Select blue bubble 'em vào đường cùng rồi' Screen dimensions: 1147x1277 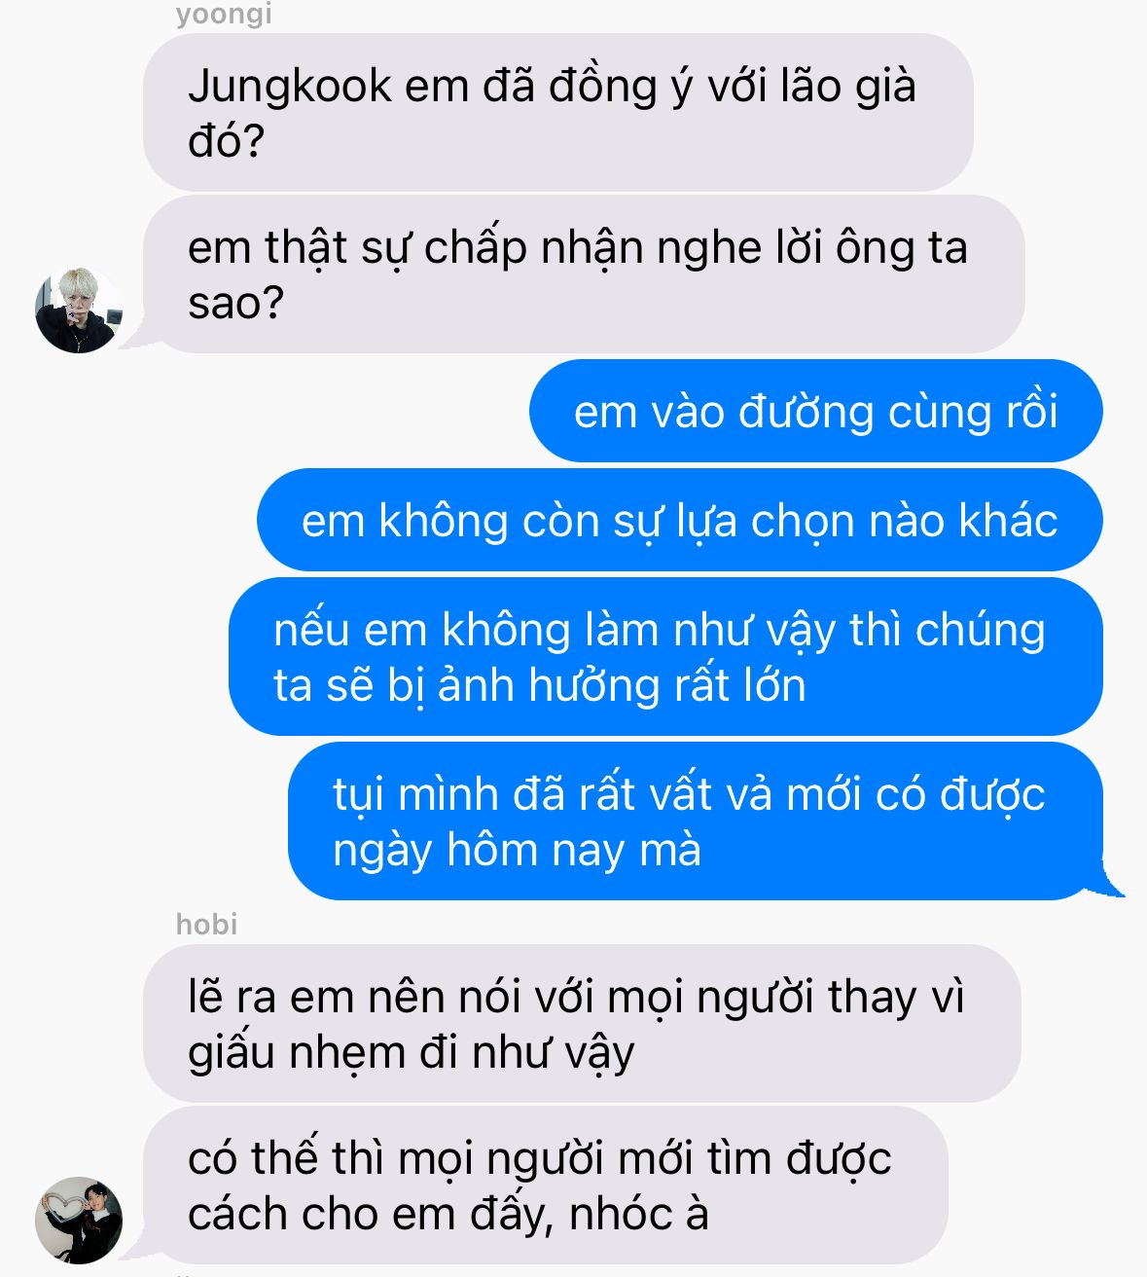pos(815,411)
